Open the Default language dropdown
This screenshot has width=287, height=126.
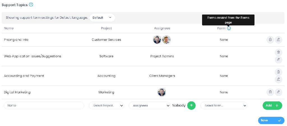(102, 18)
